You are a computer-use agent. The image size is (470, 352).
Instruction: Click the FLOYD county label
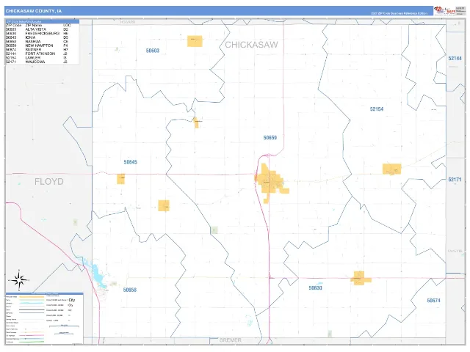(x=49, y=182)
